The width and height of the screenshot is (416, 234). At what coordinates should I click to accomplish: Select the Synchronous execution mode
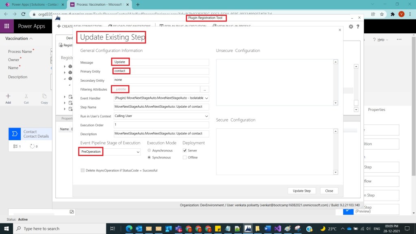tap(149, 157)
